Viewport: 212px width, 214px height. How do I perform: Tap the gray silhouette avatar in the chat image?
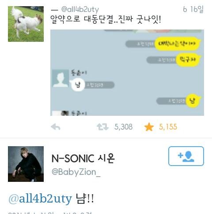coord(61,78)
